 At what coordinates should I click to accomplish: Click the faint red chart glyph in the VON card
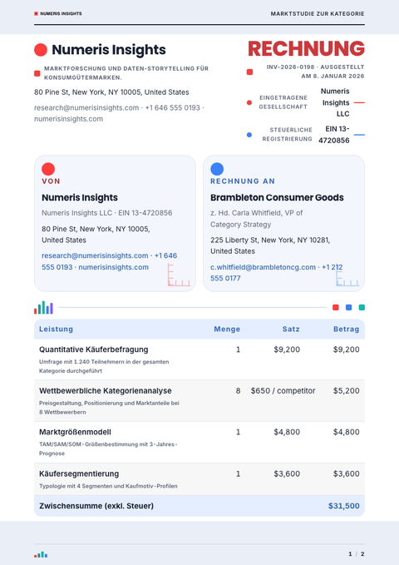179,275
